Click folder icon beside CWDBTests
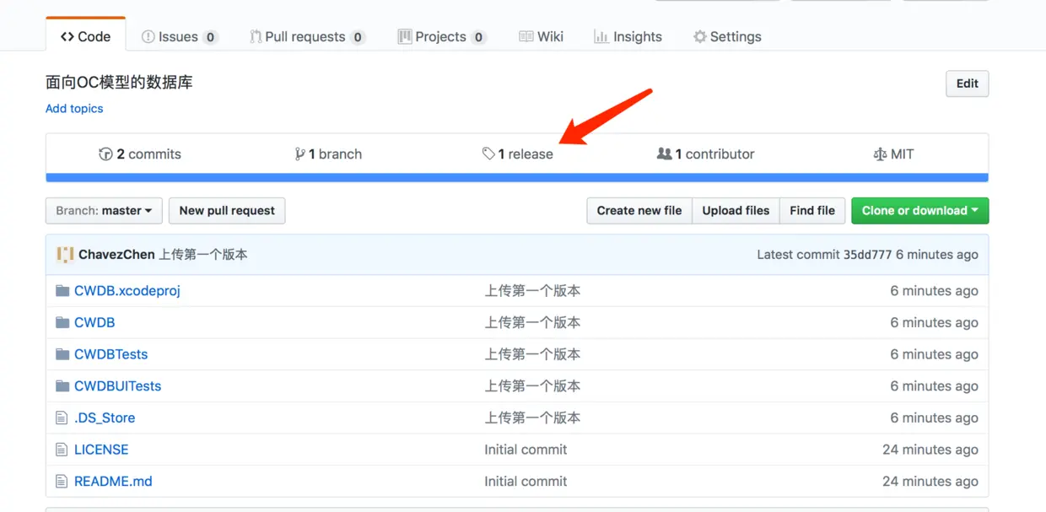The image size is (1046, 512). [x=62, y=354]
